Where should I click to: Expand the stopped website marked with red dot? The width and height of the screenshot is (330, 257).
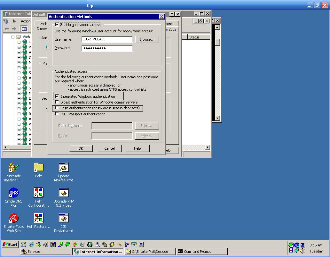click(x=19, y=79)
